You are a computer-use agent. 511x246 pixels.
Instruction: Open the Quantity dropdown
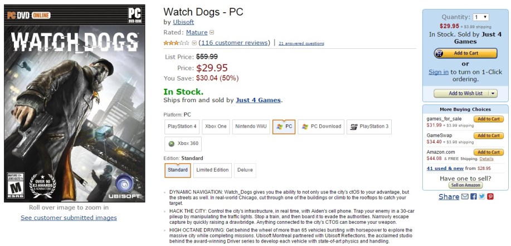481,17
